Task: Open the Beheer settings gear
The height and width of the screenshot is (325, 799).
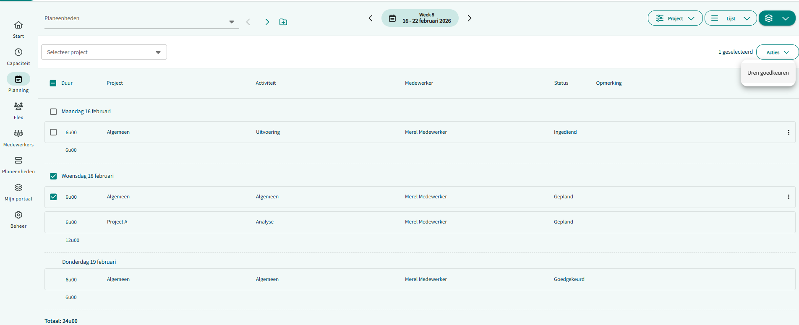Action: (x=18, y=215)
